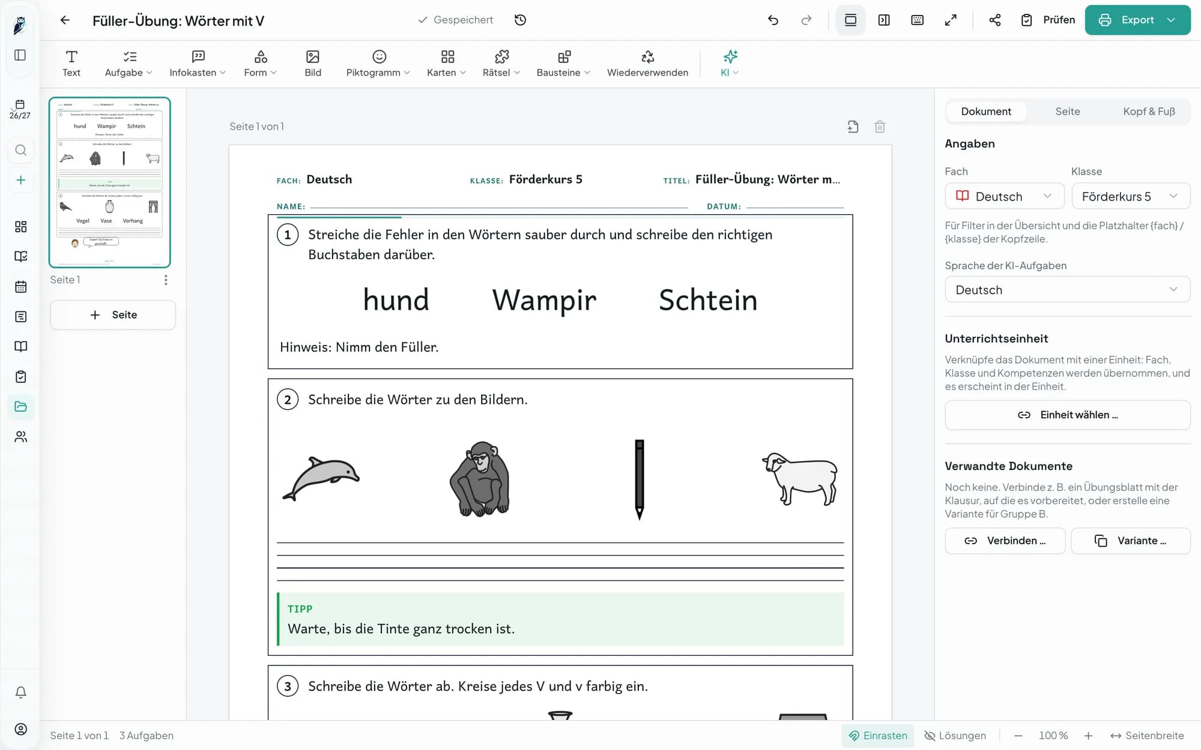Open version history clock icon
Image resolution: width=1201 pixels, height=750 pixels.
(520, 20)
